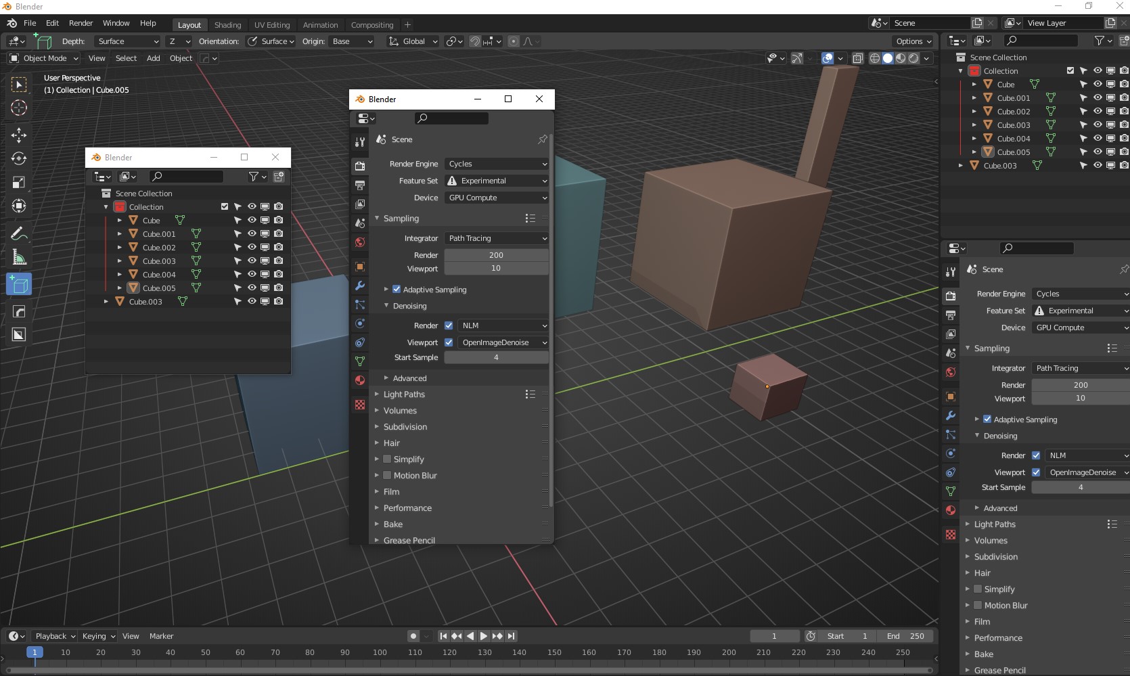
Task: Select the Rotate tool in viewport toolbar
Action: tap(19, 158)
